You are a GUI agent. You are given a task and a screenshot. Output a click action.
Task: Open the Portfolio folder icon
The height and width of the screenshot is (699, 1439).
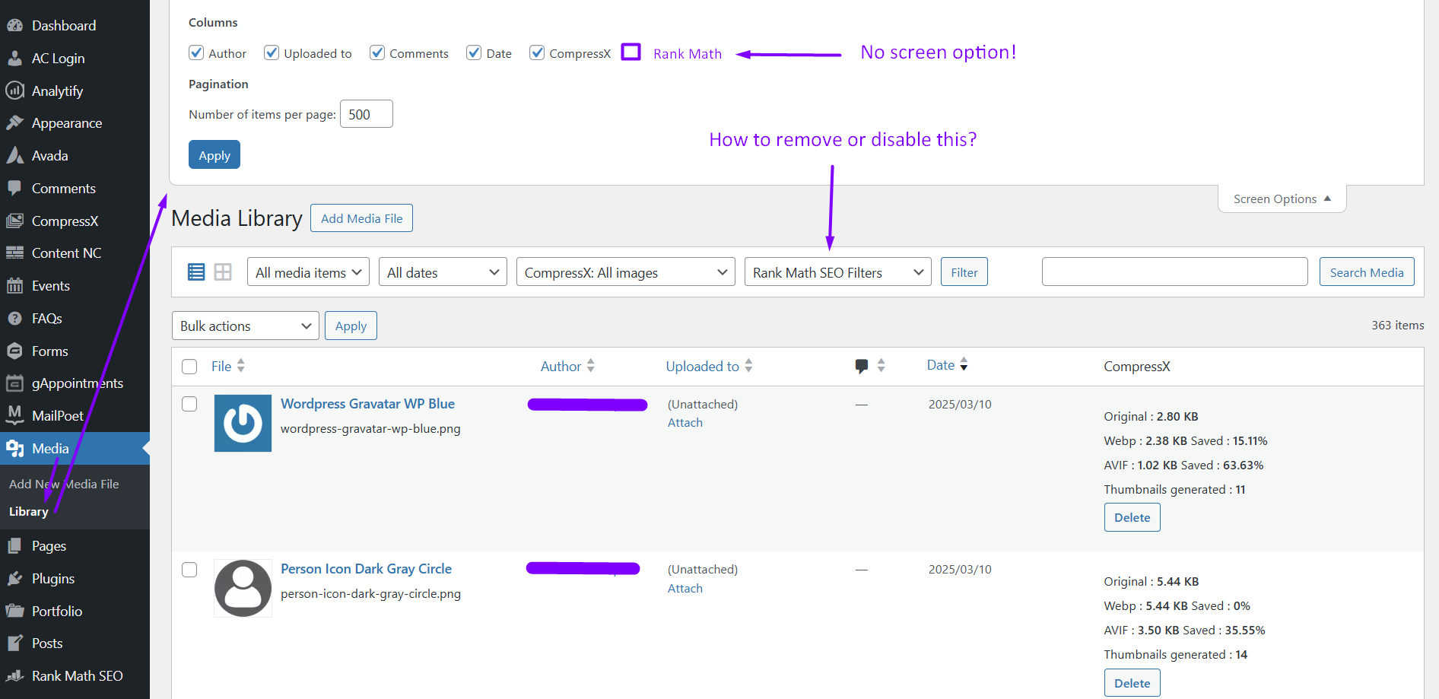(x=14, y=611)
